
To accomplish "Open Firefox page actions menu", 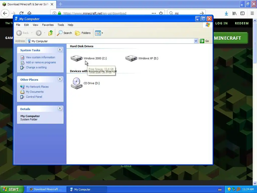I will (154, 13).
